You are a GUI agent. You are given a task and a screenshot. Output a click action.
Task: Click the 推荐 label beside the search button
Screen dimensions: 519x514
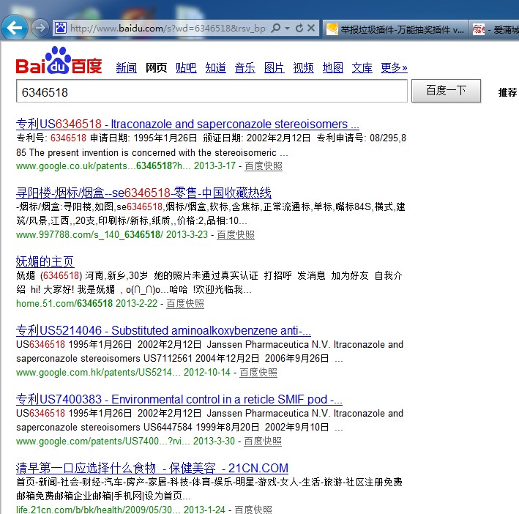click(508, 92)
